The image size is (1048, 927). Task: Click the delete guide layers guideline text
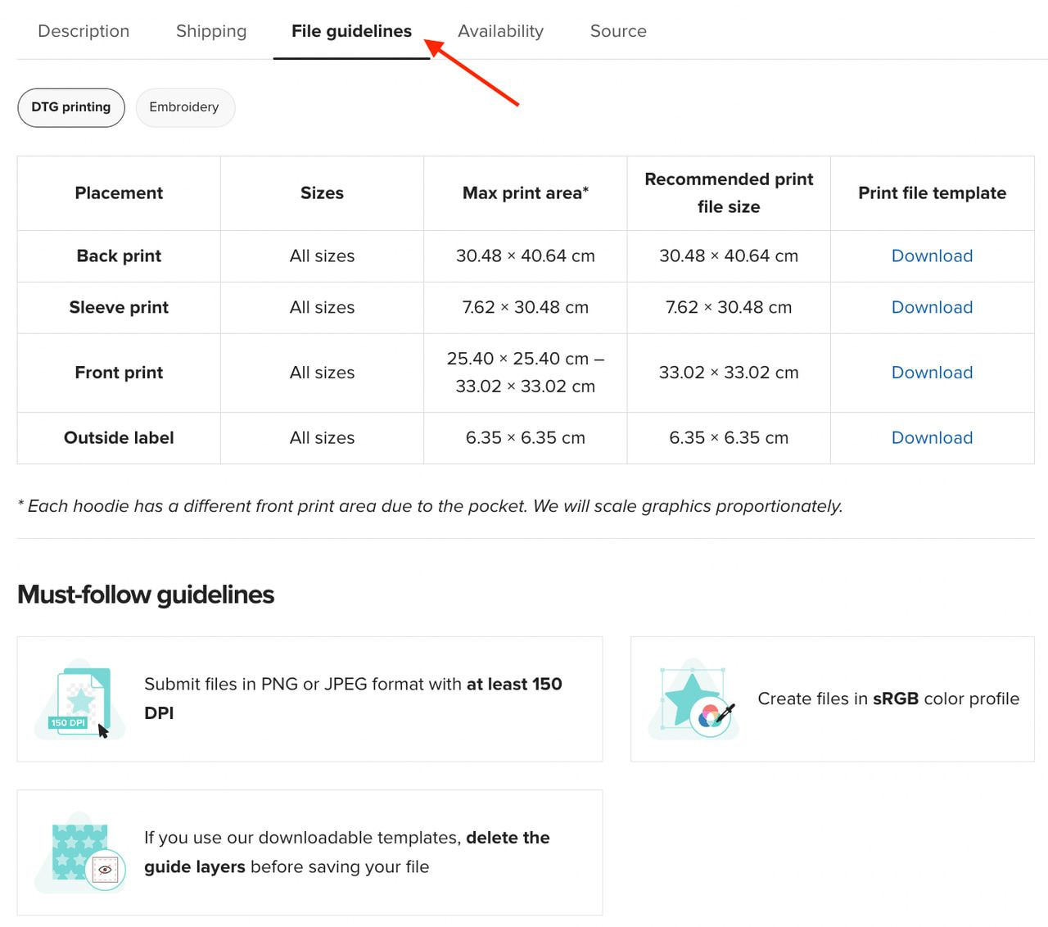point(347,852)
